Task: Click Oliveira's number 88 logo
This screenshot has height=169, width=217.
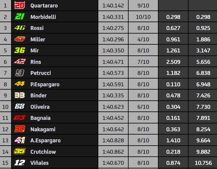Action: [20, 106]
